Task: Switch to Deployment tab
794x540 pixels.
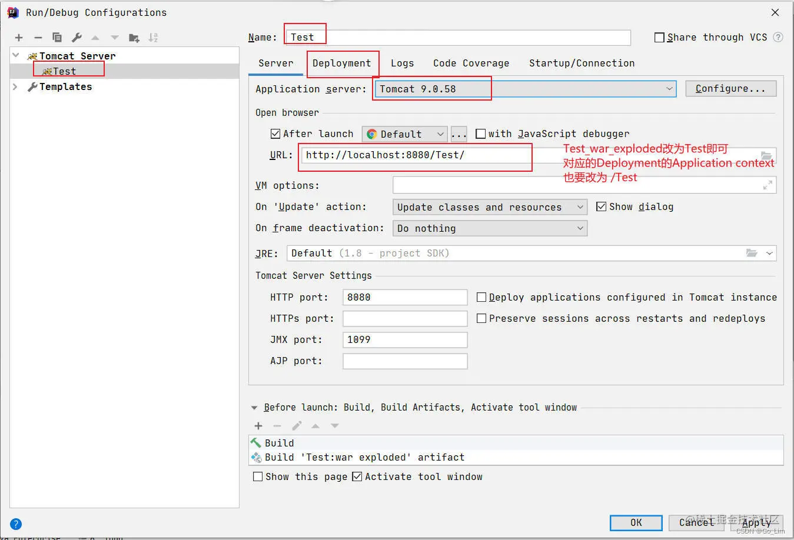Action: pos(341,63)
